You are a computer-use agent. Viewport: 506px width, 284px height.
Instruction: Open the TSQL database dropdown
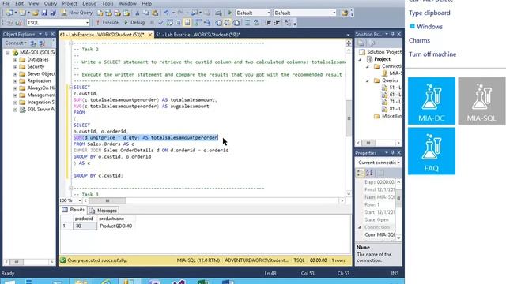point(87,23)
